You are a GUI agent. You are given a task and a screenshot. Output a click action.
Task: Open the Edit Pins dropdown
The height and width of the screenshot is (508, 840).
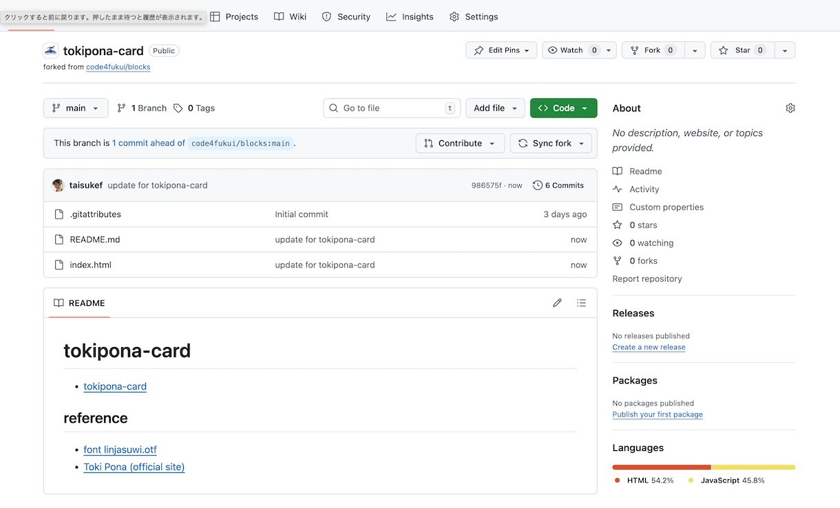[x=501, y=50]
